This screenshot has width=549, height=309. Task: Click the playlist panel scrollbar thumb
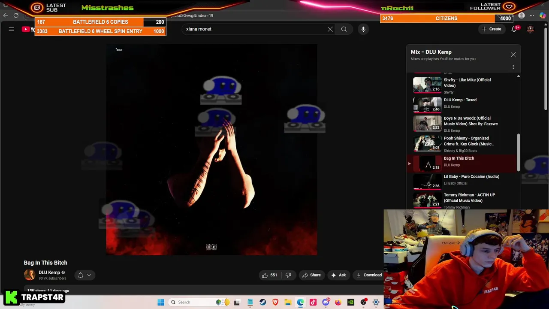[x=519, y=152]
